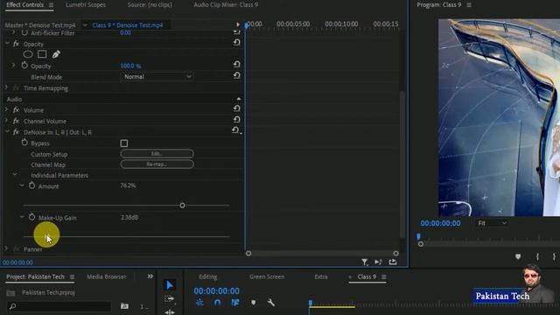560x315 pixels.
Task: Click the export/share icon in Effect Controls
Action: tap(393, 262)
